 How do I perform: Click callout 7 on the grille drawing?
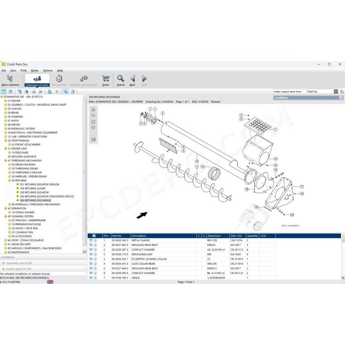click(275, 130)
